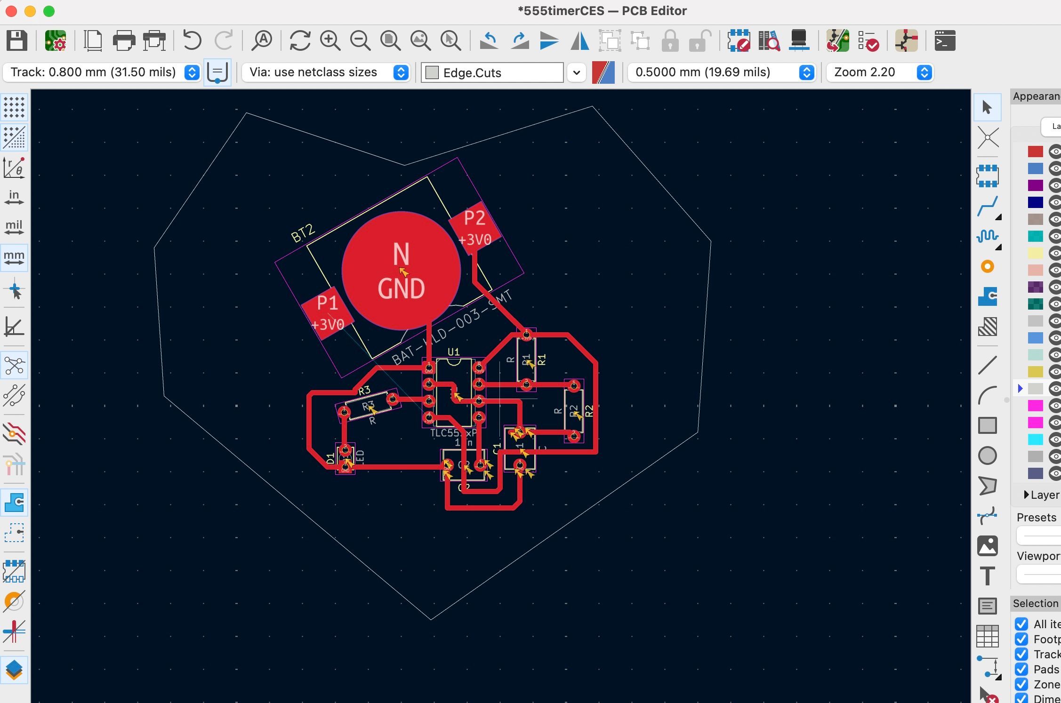The image size is (1061, 703).
Task: Run the Design Rules Checker icon
Action: coord(868,40)
